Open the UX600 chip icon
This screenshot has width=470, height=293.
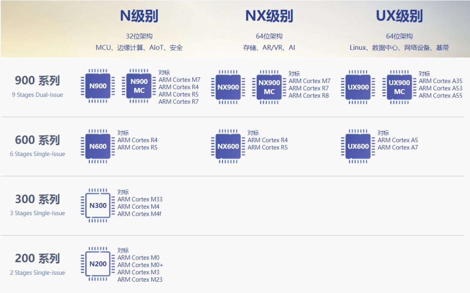coord(358,146)
